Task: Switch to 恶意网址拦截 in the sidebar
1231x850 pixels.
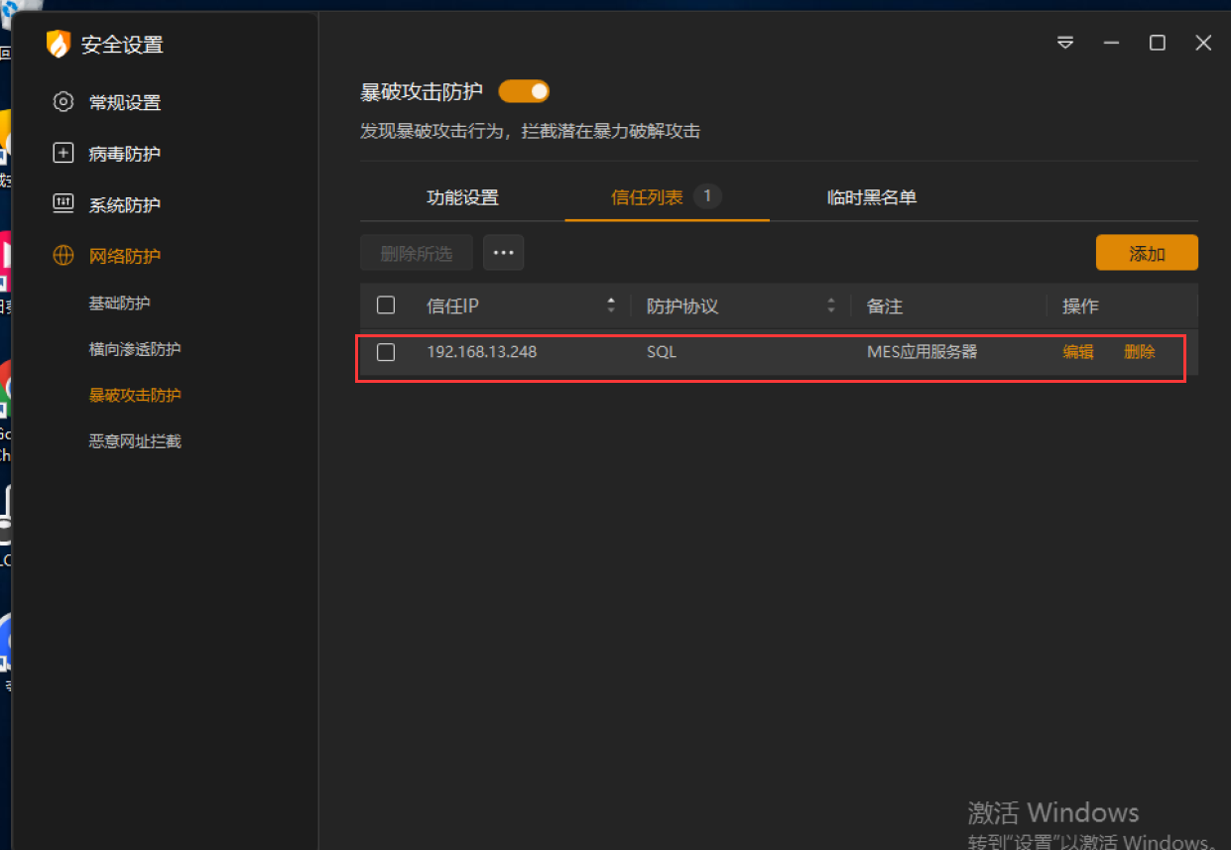Action: point(135,440)
